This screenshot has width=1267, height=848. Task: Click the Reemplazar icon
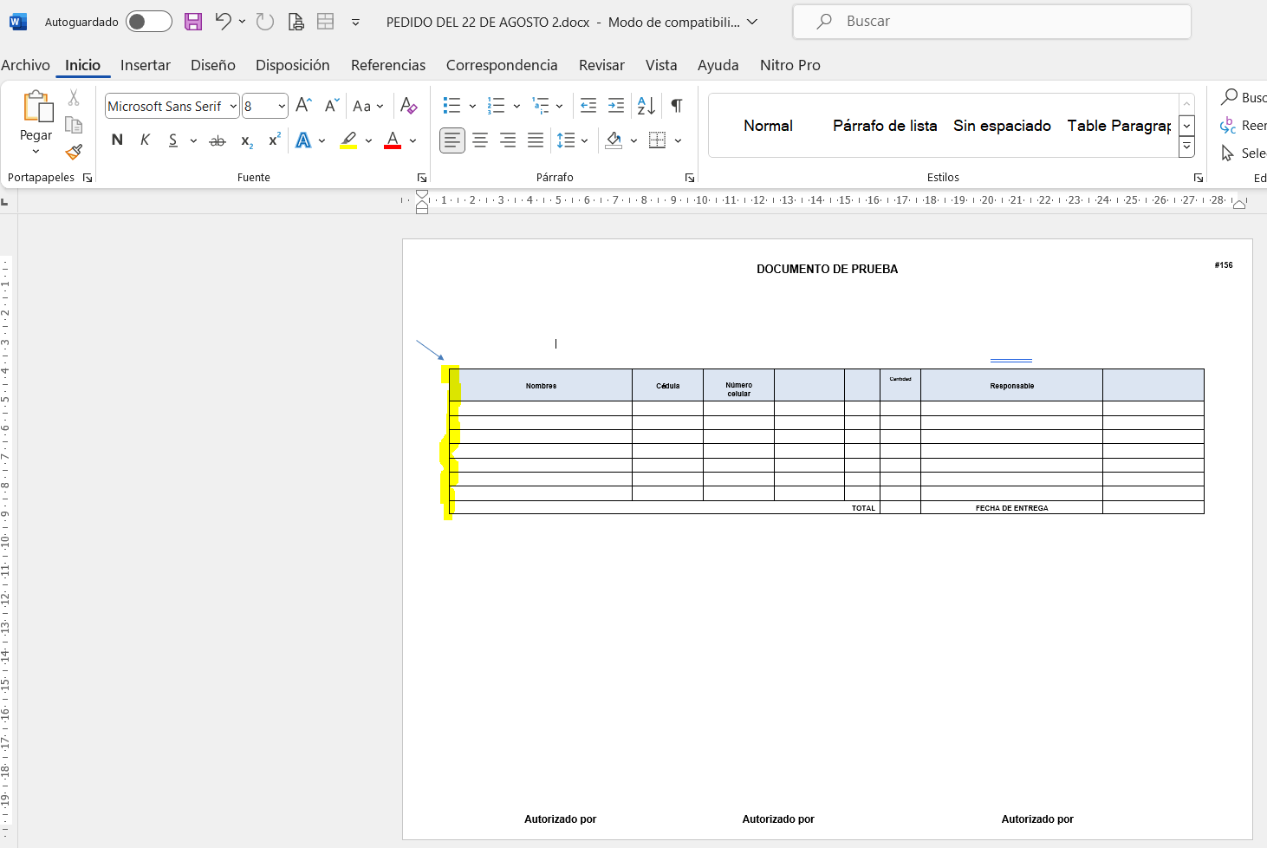click(x=1228, y=126)
